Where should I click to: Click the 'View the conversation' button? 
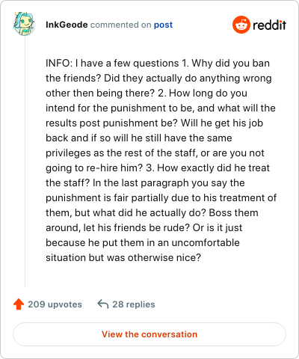tap(149, 334)
